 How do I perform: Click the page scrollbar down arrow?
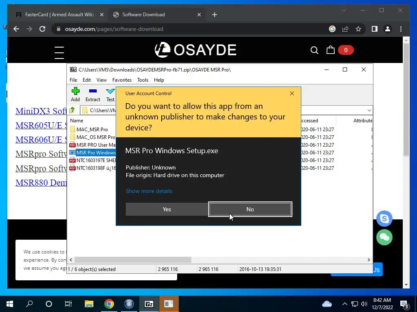coord(406,285)
